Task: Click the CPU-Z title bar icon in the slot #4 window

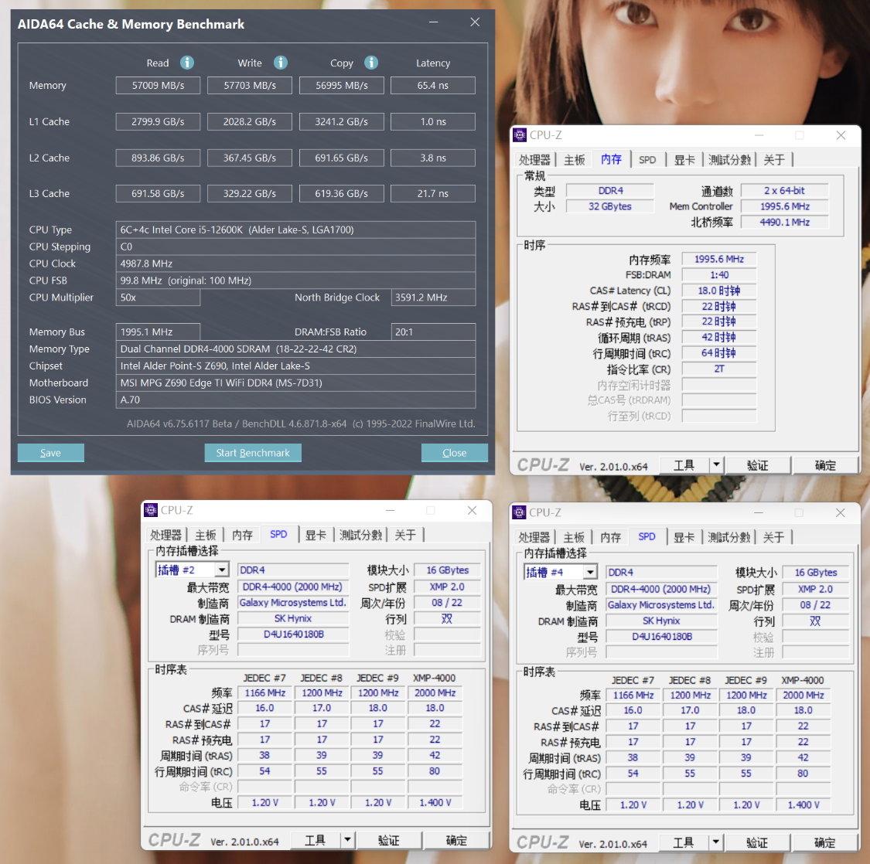Action: coord(518,512)
